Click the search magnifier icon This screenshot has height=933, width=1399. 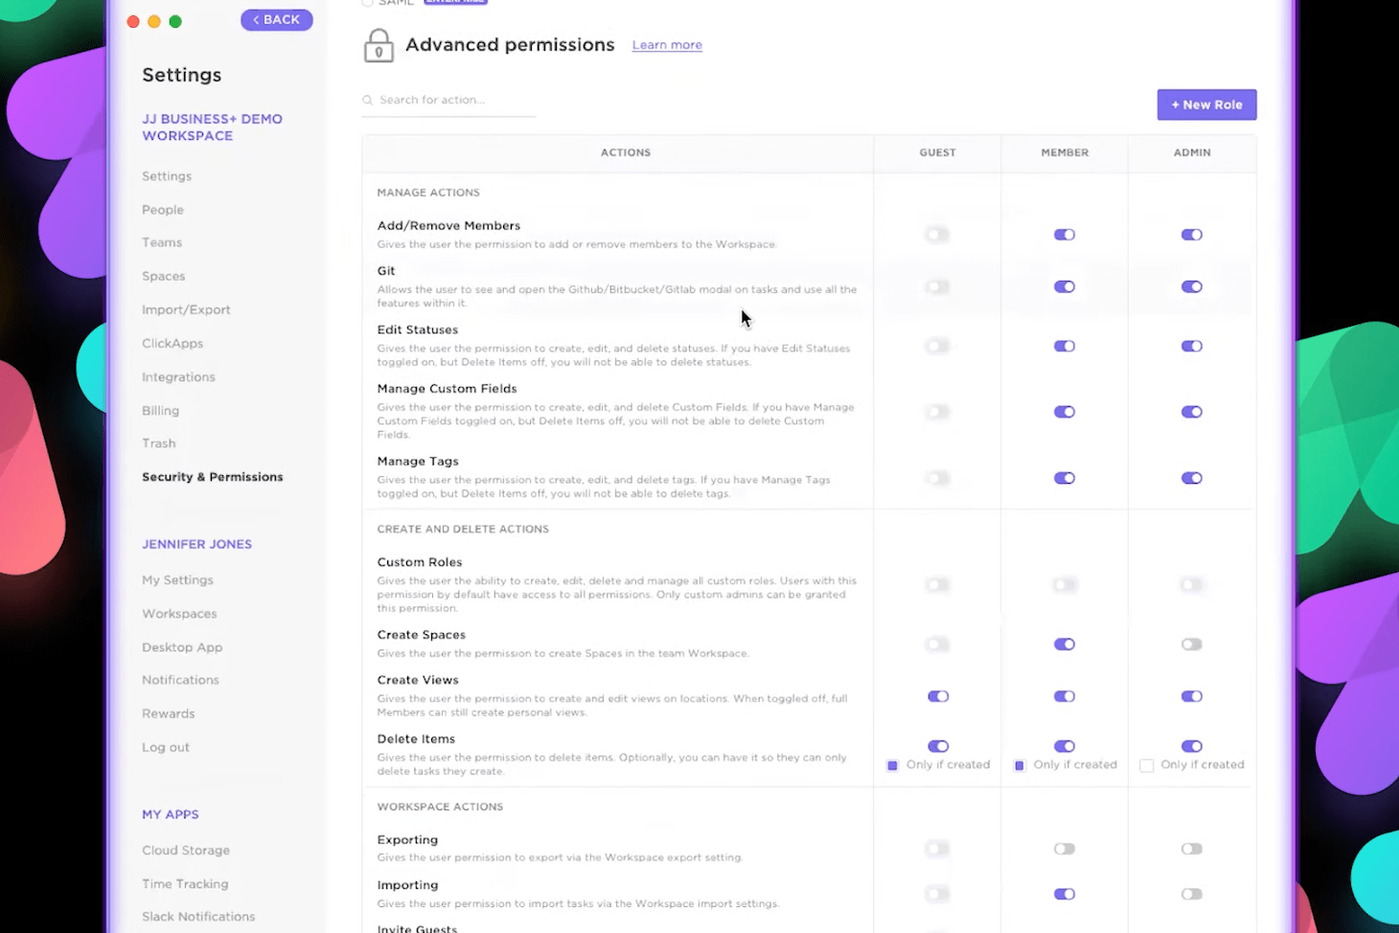tap(367, 101)
